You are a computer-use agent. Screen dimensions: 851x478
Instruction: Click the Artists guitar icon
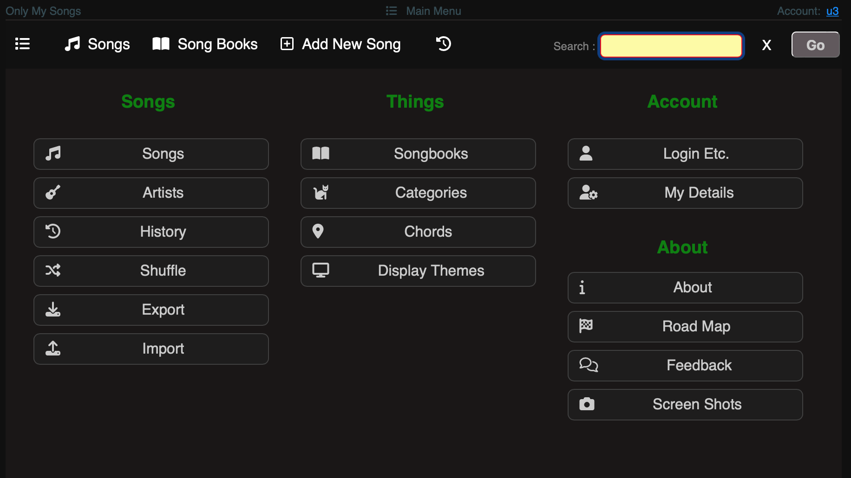click(53, 193)
